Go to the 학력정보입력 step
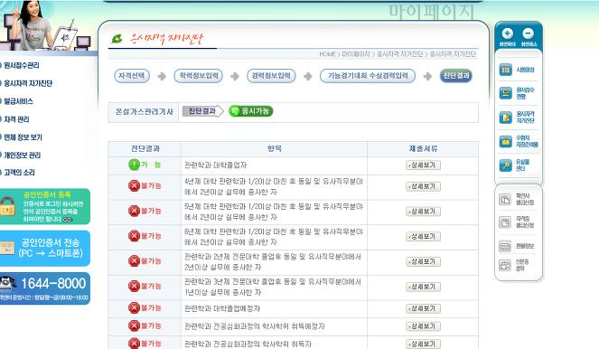 click(x=198, y=76)
